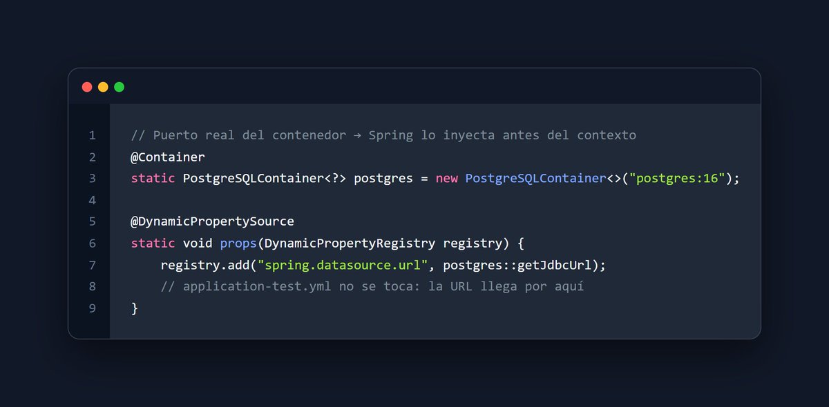Click 'registry.add' call on line 7
The width and height of the screenshot is (829, 407).
pyautogui.click(x=205, y=265)
